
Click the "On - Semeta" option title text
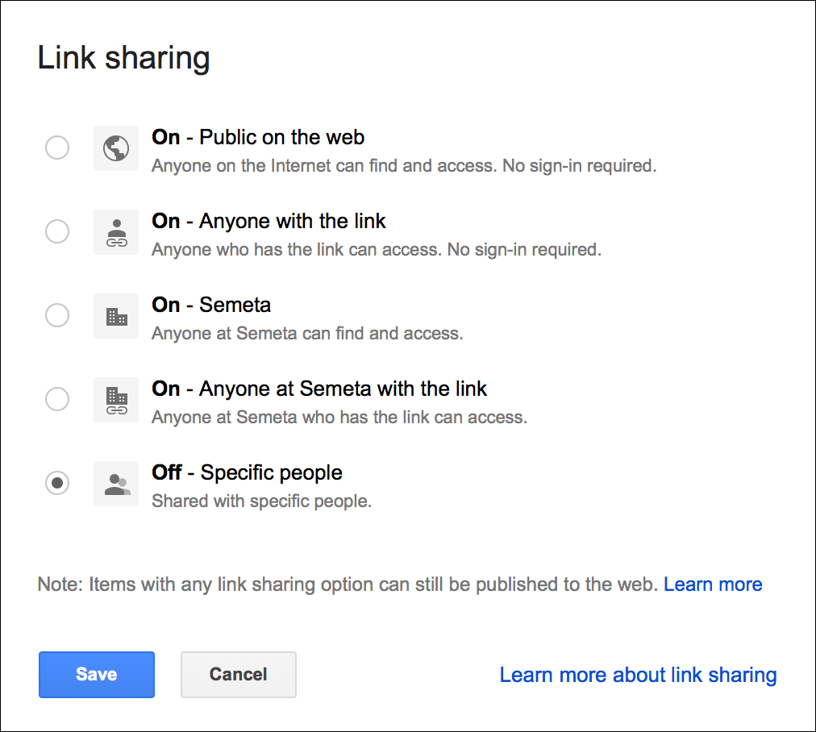(x=211, y=306)
